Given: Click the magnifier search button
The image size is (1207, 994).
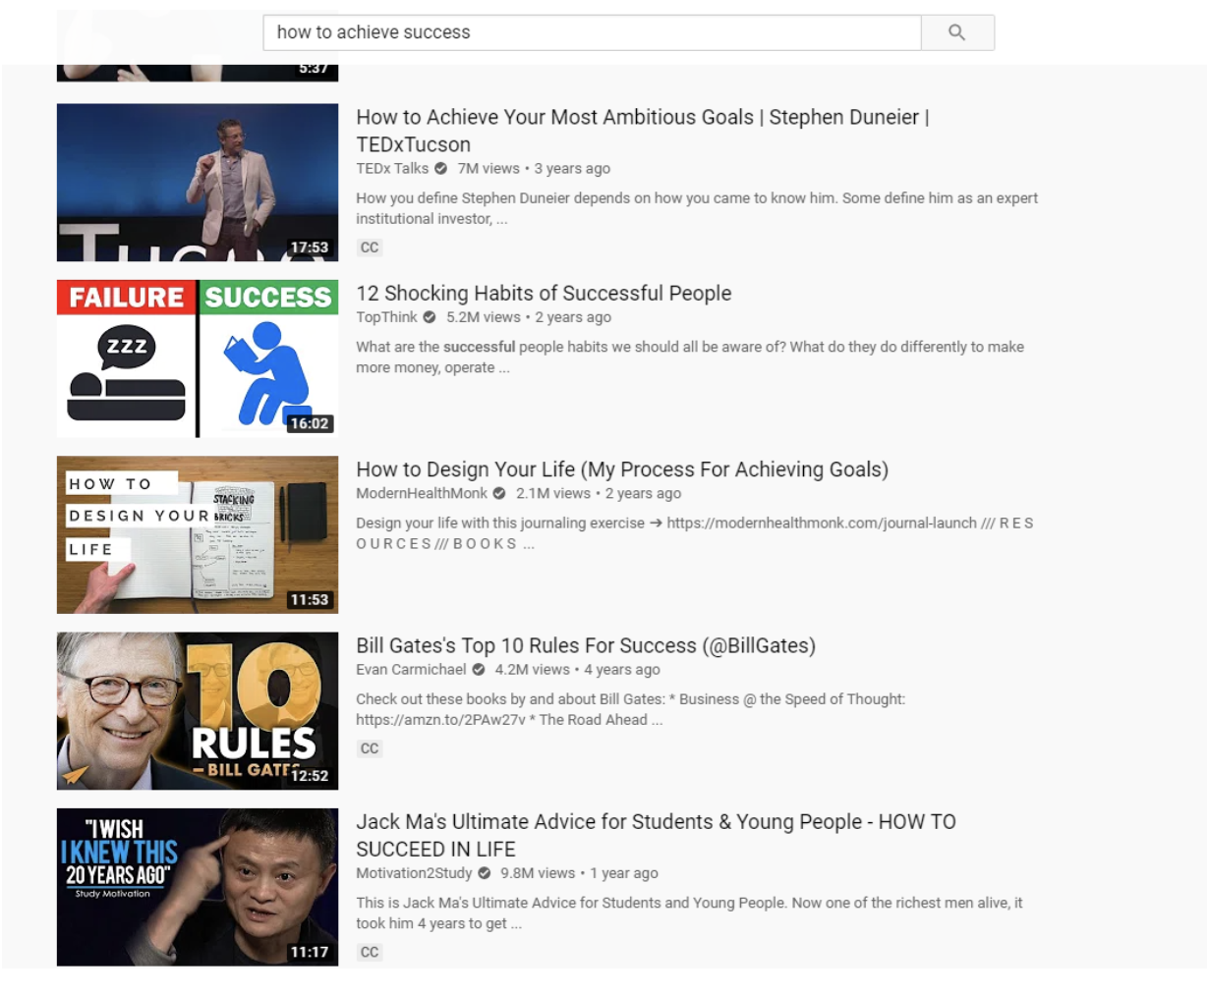Looking at the screenshot, I should coord(957,32).
